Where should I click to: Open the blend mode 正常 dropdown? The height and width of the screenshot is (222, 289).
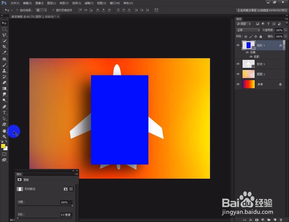pyautogui.click(x=248, y=30)
